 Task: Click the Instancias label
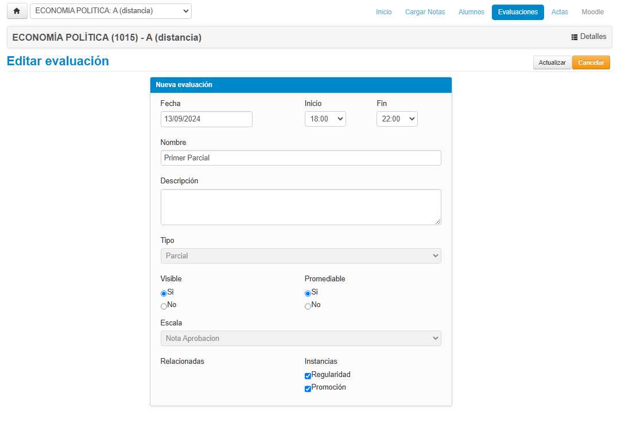[x=321, y=361]
